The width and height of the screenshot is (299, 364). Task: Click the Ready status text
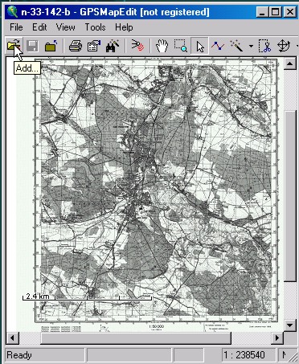tap(19, 355)
